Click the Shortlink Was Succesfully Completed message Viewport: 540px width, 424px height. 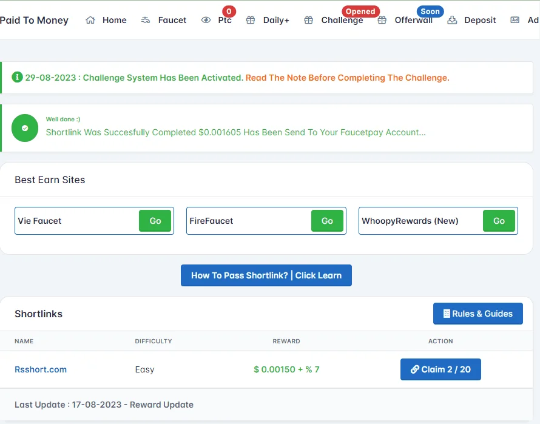tap(236, 132)
